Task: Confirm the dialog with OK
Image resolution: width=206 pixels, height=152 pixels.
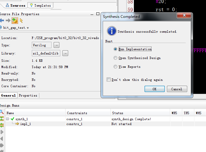Action: click(154, 89)
